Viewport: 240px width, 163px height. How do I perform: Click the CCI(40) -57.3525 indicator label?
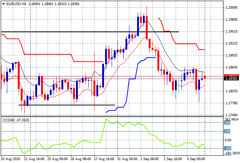pos(16,120)
